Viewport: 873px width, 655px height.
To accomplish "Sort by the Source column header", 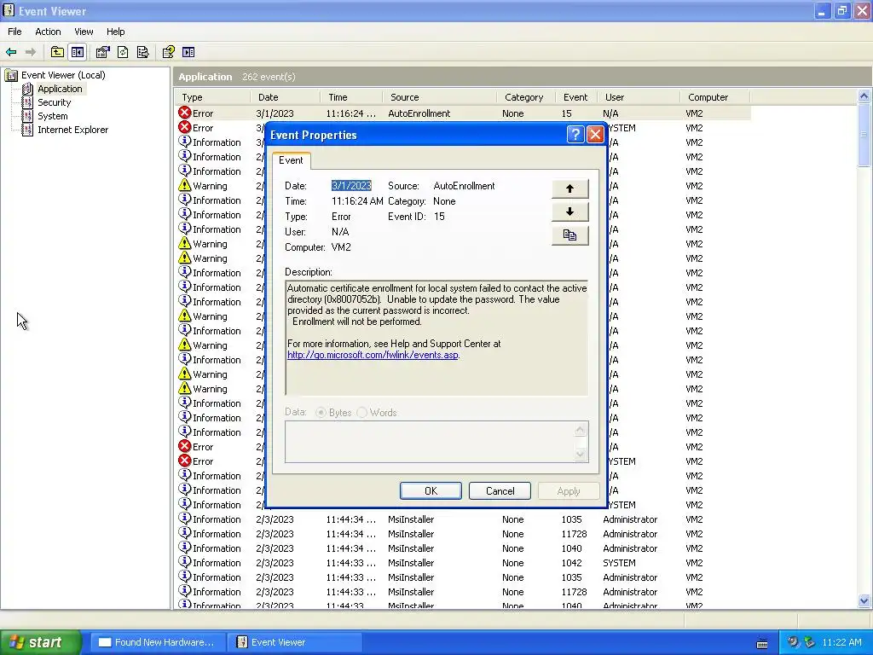I will 440,97.
